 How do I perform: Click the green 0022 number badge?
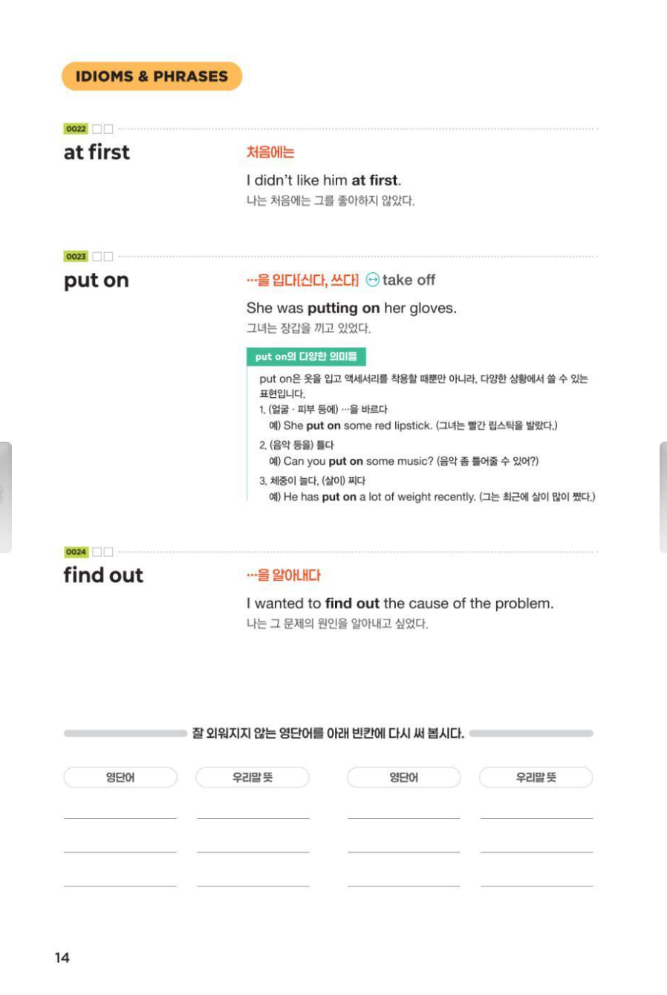tap(76, 129)
